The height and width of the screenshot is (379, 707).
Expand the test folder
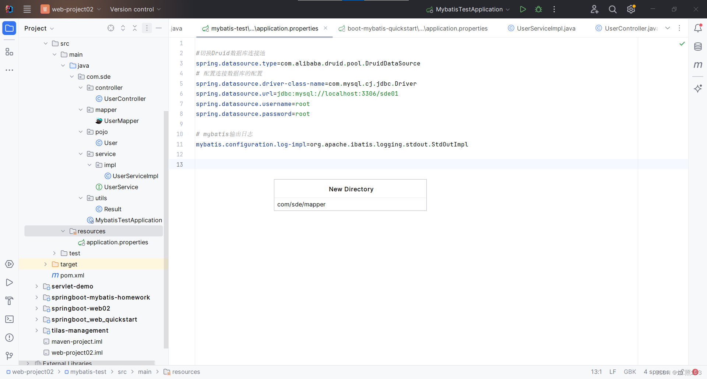click(54, 253)
